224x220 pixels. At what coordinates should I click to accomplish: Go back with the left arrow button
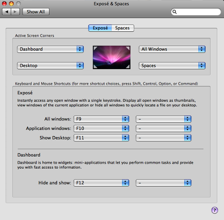pyautogui.click(x=6, y=12)
